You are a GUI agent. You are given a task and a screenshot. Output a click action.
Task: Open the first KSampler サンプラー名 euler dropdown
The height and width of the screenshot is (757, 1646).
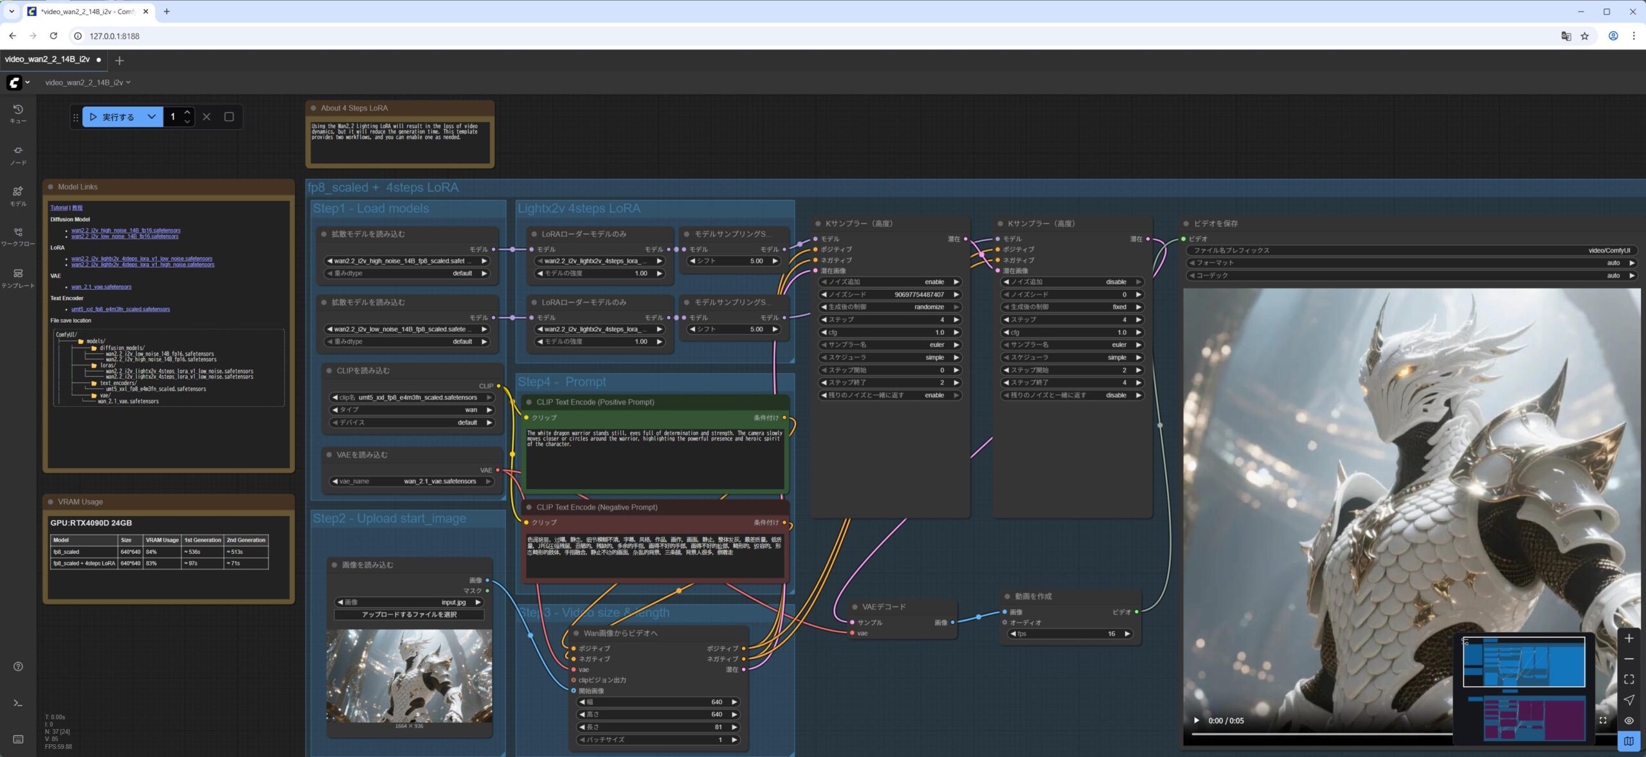891,345
